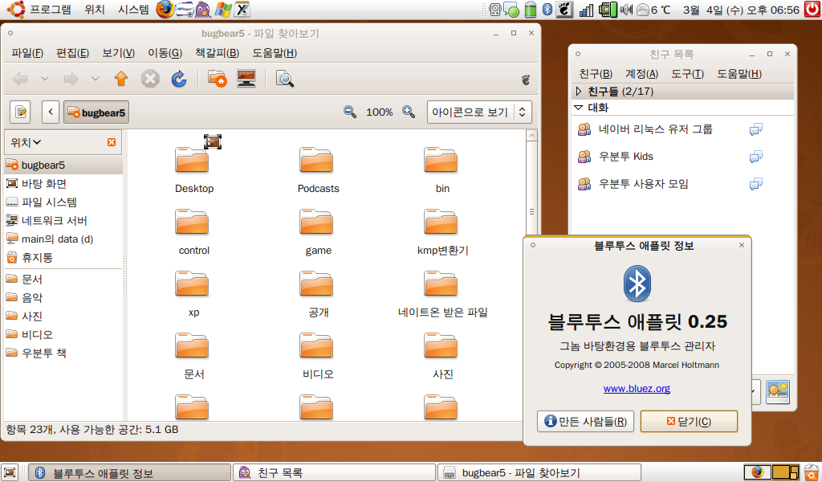Screen dimensions: 822x482
Task: Open back history dropdown arrow
Action: 45,79
